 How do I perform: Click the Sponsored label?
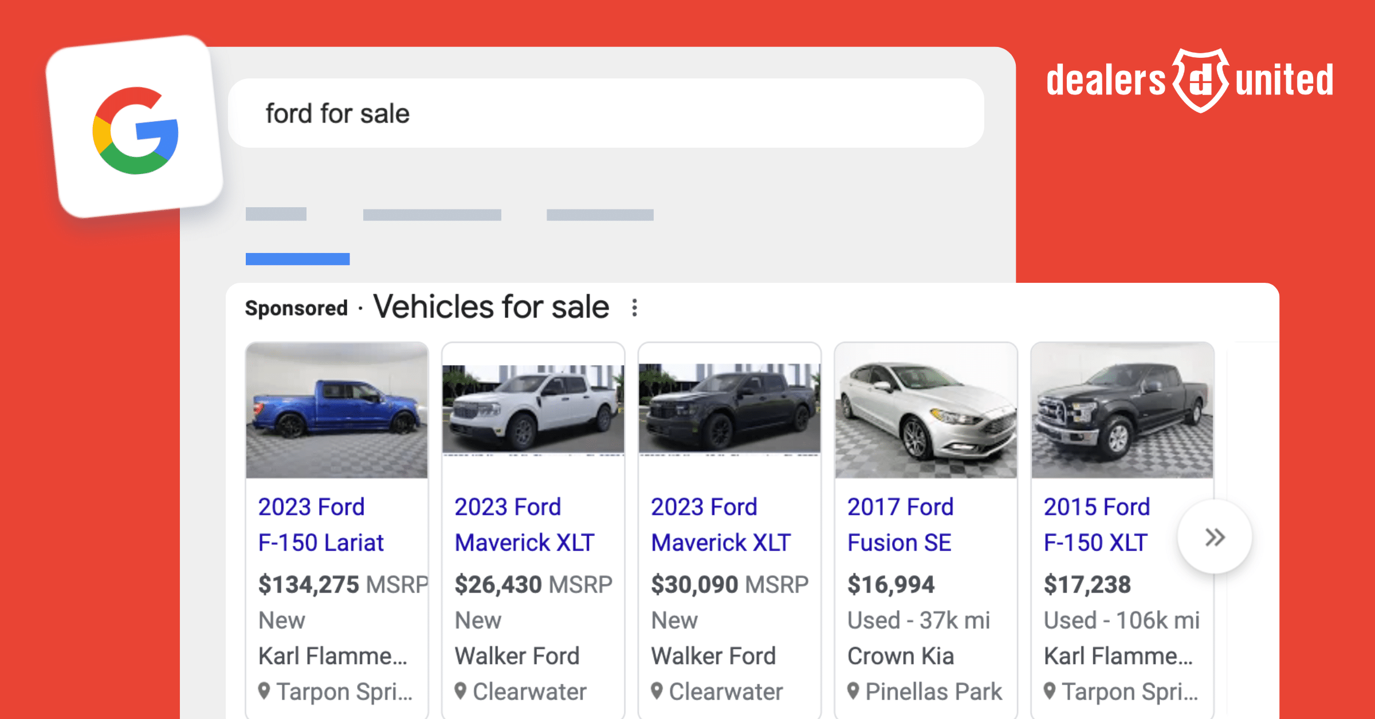(x=296, y=308)
